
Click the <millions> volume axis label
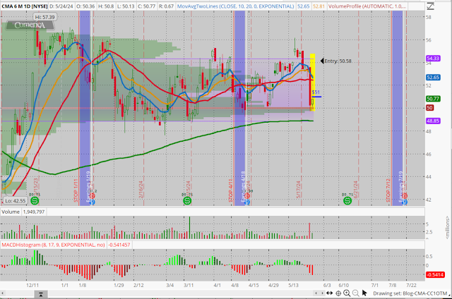447,227
